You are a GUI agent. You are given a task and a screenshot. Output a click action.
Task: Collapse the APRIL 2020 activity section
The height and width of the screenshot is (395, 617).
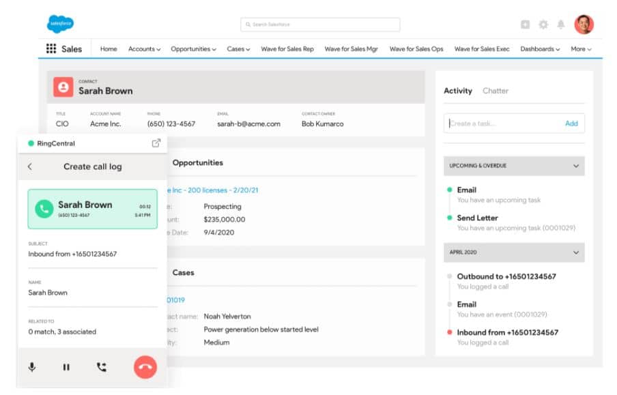[x=577, y=252]
